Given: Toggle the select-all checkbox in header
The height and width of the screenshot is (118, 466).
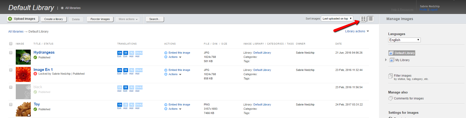Looking at the screenshot, I should (11, 44).
